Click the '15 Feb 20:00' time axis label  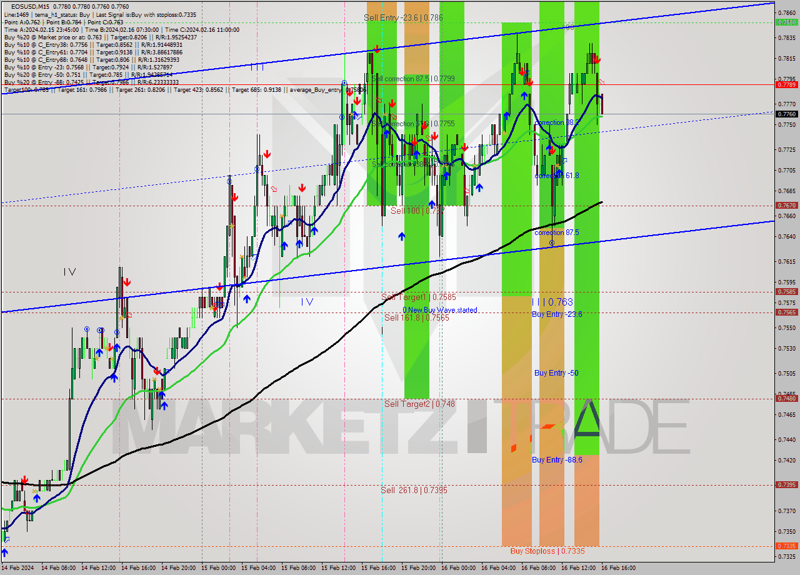(418, 569)
